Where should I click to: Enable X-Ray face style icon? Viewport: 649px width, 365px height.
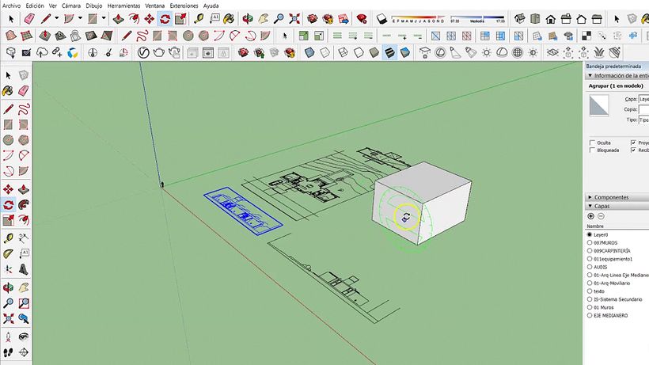point(309,52)
